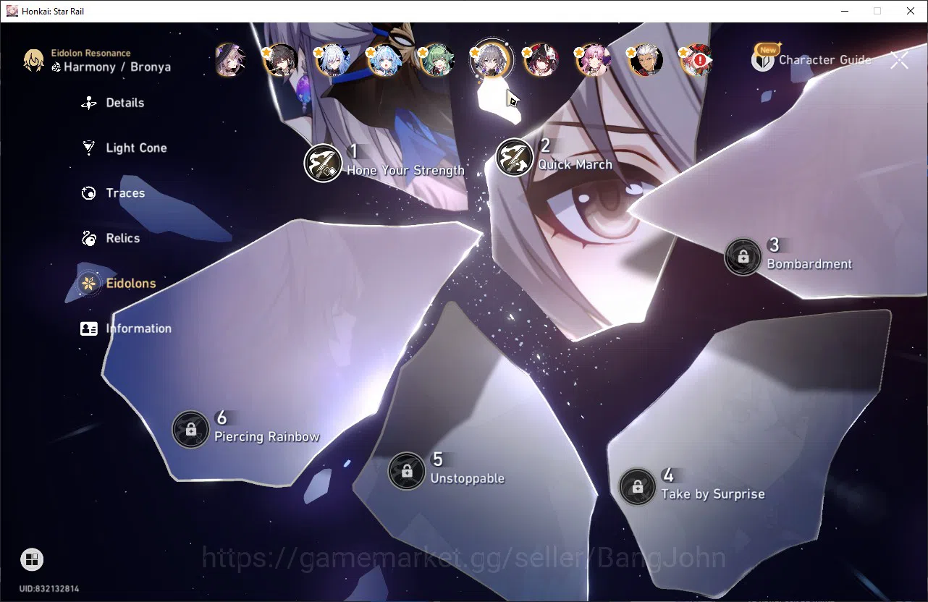Click the 'Take by Surprise' label
Screen dimensions: 928x602
(713, 494)
